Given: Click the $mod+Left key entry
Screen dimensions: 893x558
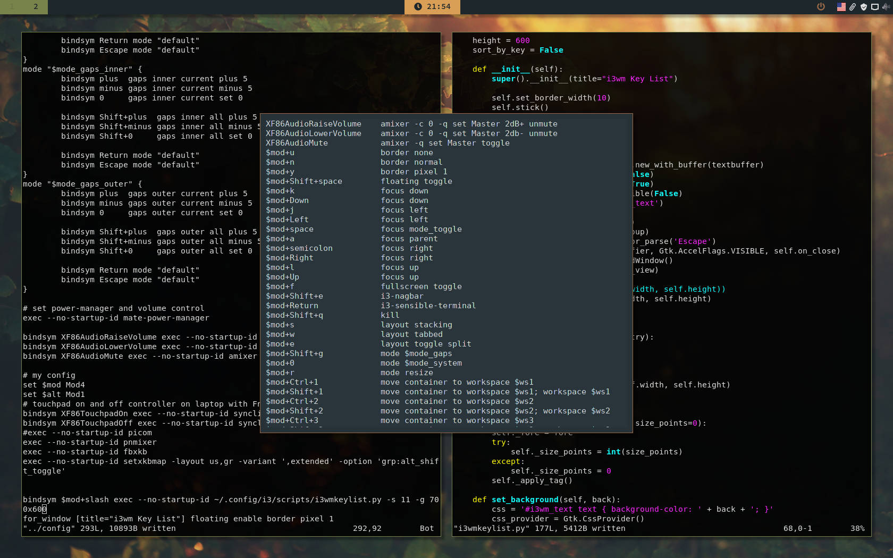Looking at the screenshot, I should point(287,219).
